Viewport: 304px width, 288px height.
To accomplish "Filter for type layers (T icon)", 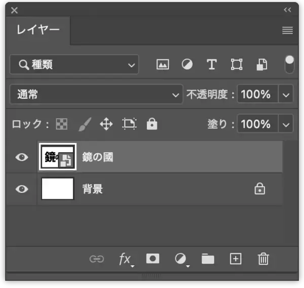I will click(x=211, y=64).
